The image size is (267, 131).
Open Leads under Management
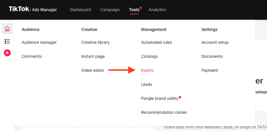click(x=147, y=84)
